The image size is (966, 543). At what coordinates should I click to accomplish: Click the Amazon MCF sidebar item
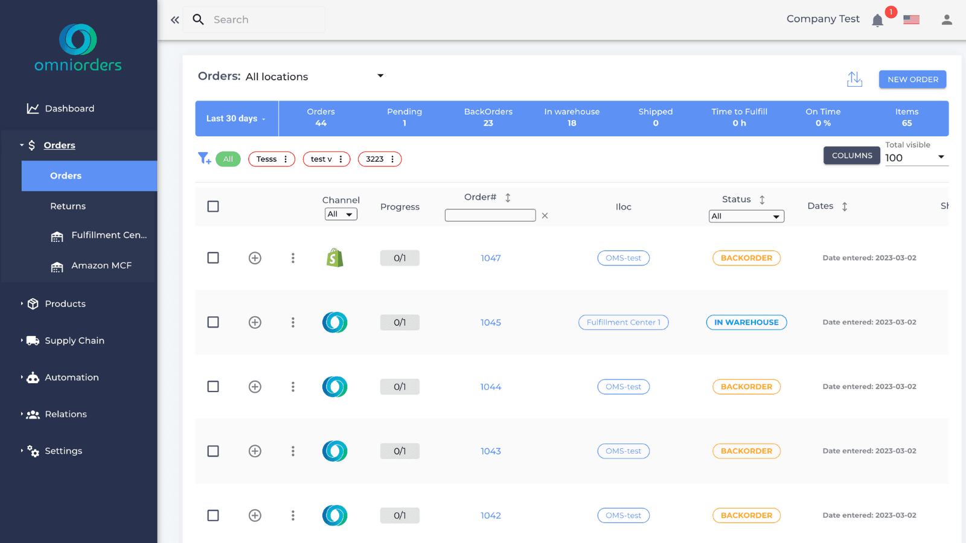click(x=101, y=265)
